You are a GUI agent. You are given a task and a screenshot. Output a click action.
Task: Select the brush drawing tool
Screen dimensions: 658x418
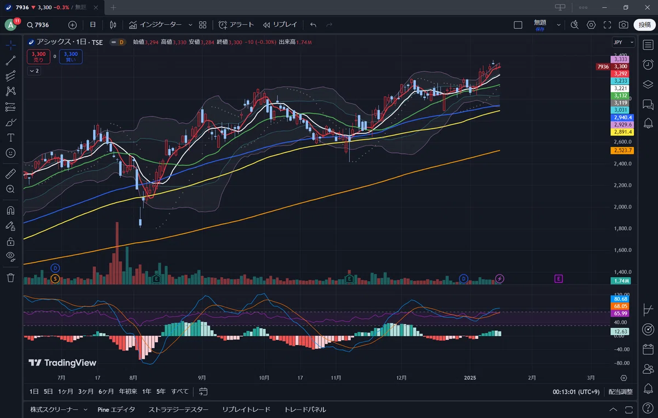pos(10,122)
